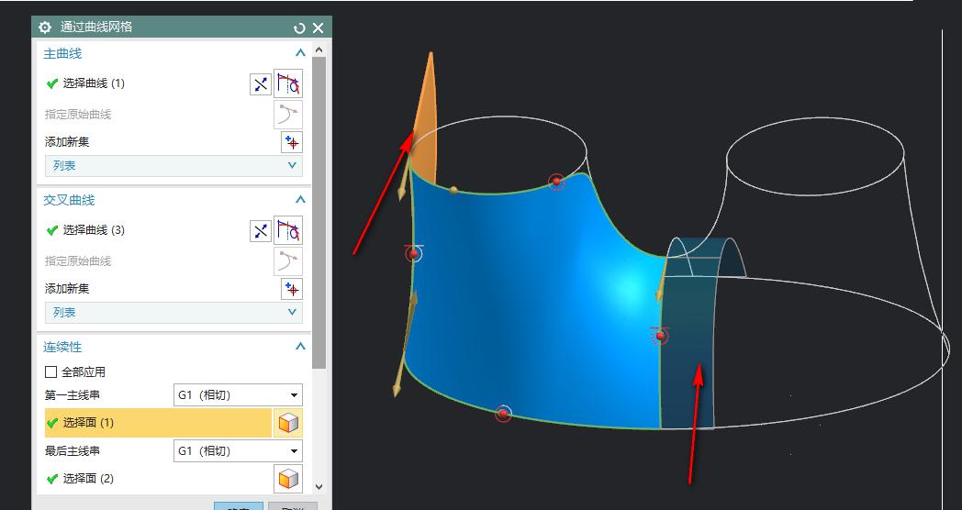Click face selection cube for 选择面 (2)
The image size is (962, 510).
(x=288, y=479)
